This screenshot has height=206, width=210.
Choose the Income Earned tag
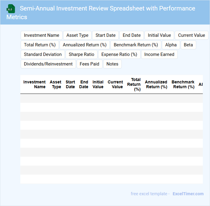pyautogui.click(x=159, y=54)
